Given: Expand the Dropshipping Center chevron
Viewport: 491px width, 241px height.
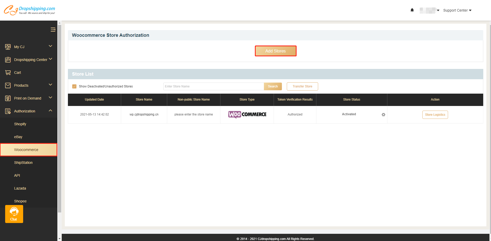Looking at the screenshot, I should (x=50, y=59).
